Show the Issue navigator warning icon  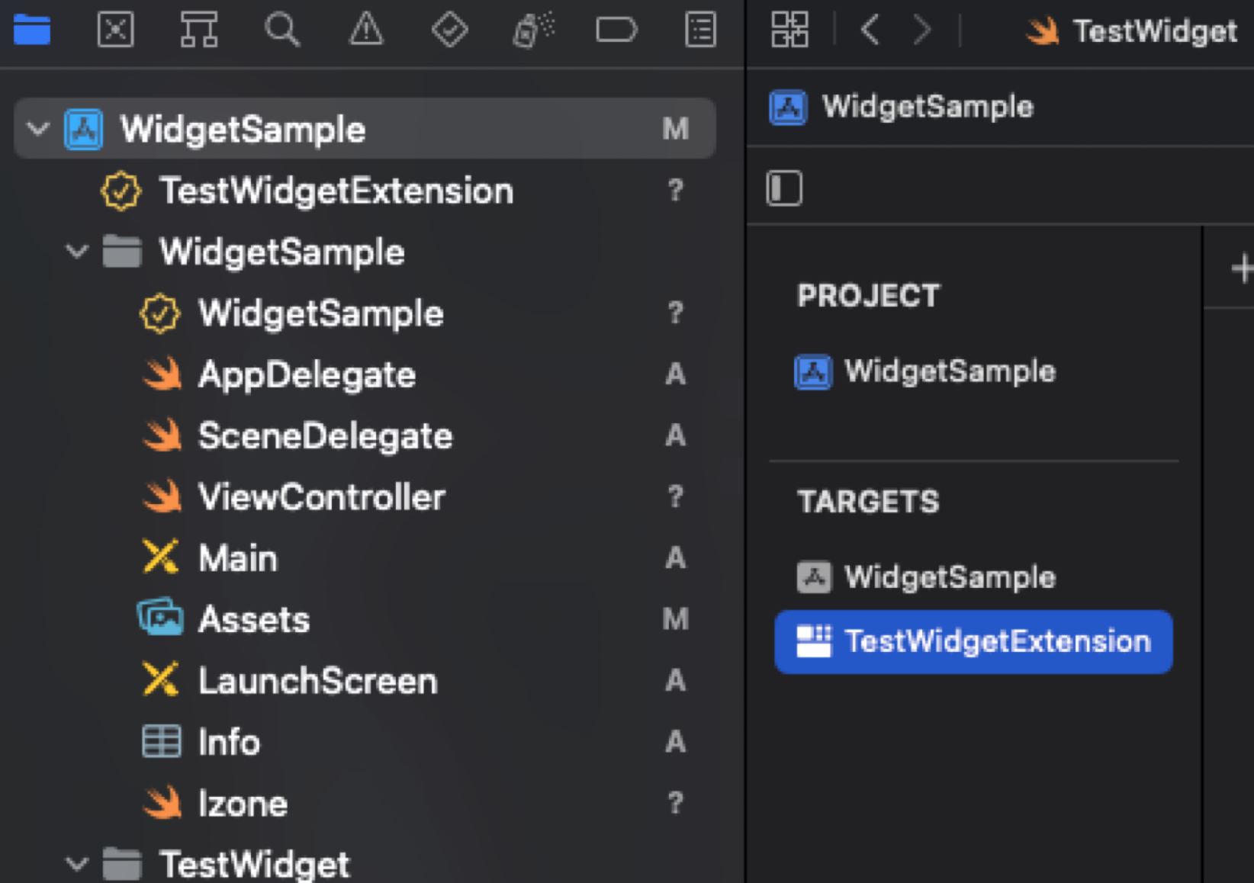[x=366, y=31]
